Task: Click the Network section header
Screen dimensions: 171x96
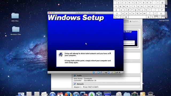Action: [106, 84]
